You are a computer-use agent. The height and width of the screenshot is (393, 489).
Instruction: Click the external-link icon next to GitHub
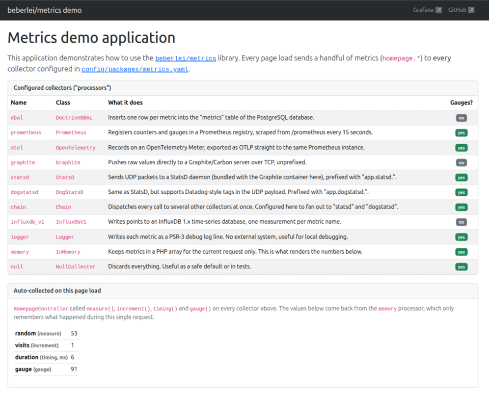471,10
